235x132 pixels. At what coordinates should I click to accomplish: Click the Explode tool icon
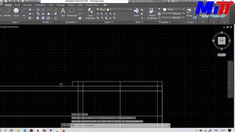pyautogui.click(x=55, y=14)
